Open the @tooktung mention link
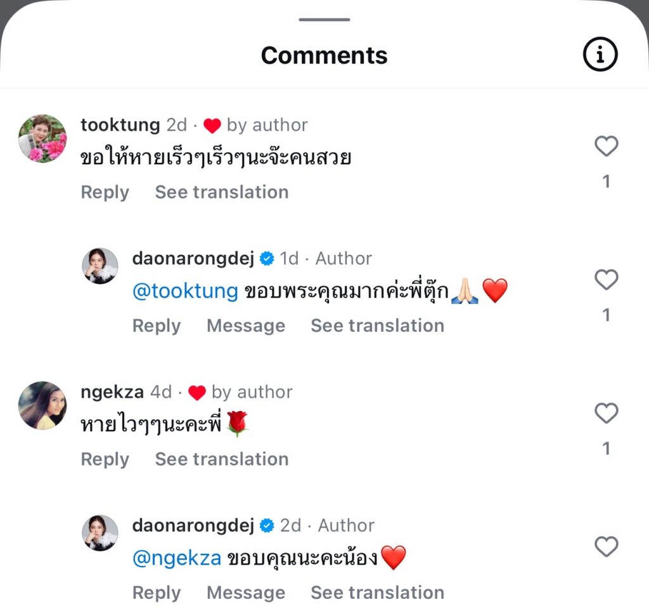The width and height of the screenshot is (649, 616). pyautogui.click(x=185, y=292)
